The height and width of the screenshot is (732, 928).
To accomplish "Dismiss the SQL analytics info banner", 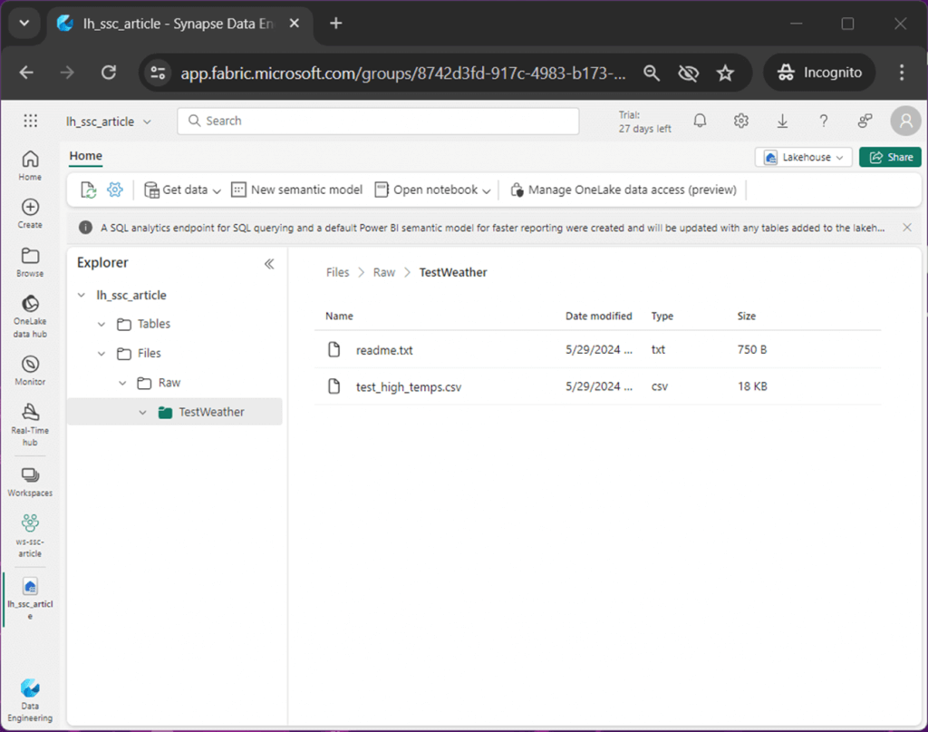I will click(907, 228).
